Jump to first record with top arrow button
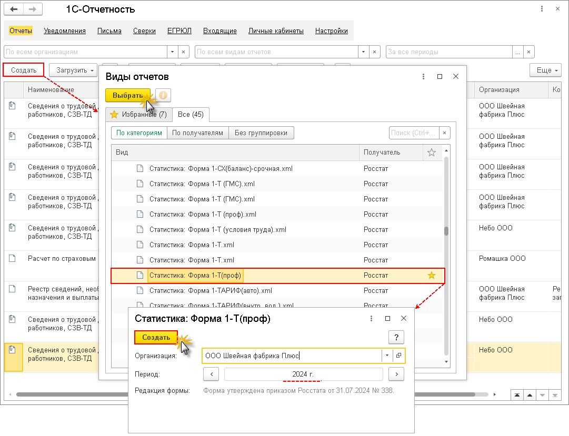Viewport: 569px width, 436px height. coord(517,395)
